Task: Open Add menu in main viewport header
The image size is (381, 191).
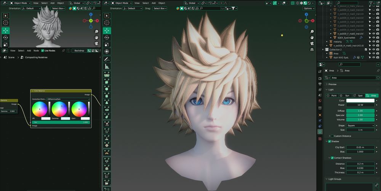Action: click(x=154, y=3)
